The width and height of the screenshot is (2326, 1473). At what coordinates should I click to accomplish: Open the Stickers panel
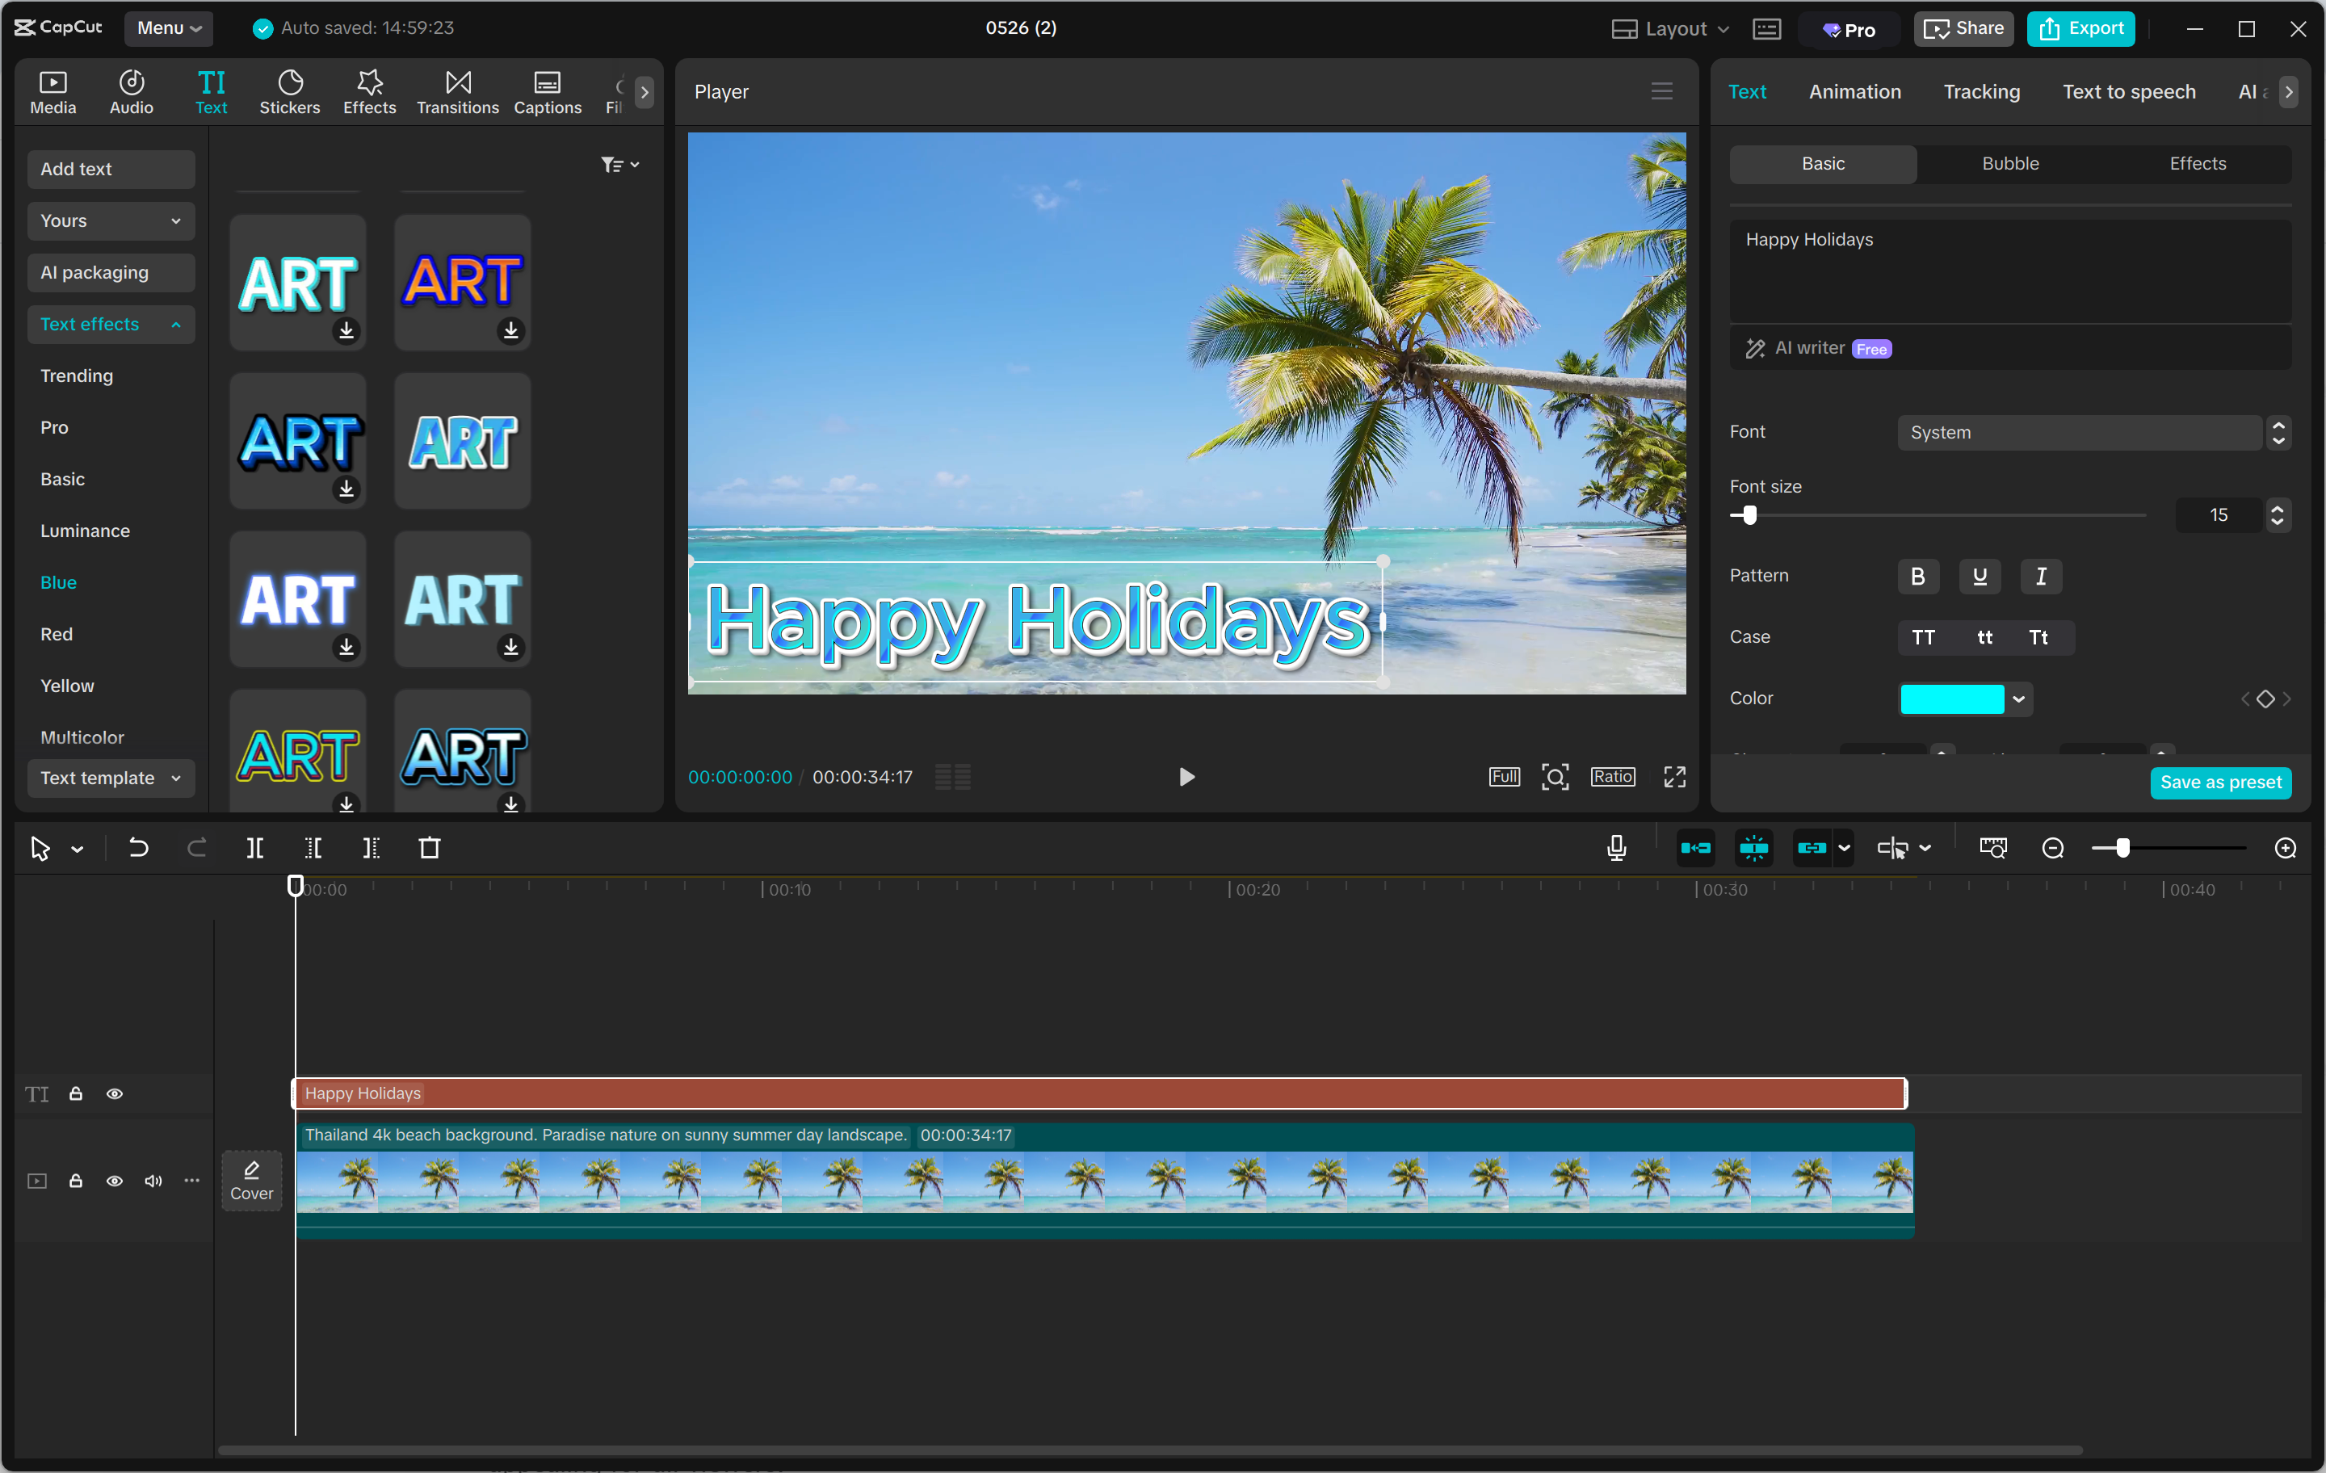[289, 90]
